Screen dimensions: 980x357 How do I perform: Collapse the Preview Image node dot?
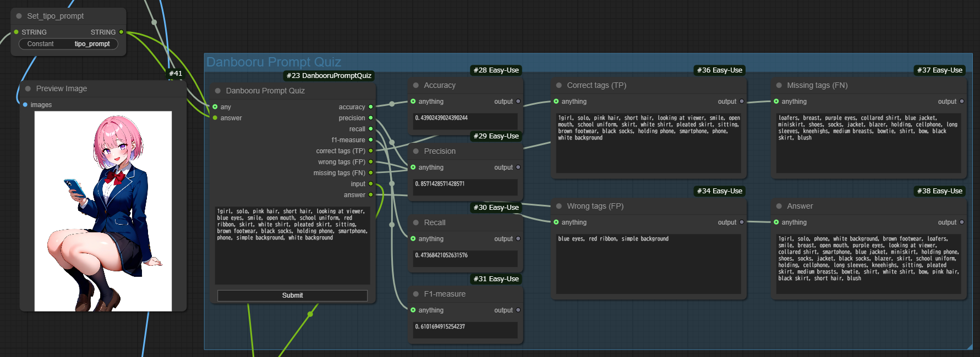coord(28,88)
